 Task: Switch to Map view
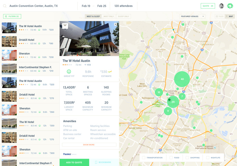pyautogui.click(x=230, y=16)
